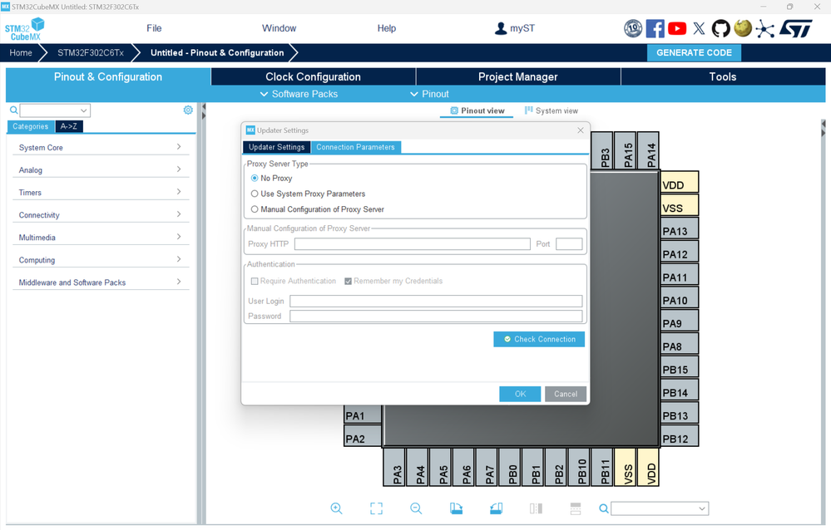Confirm the dialog with OK
This screenshot has height=530, width=831.
coord(520,394)
